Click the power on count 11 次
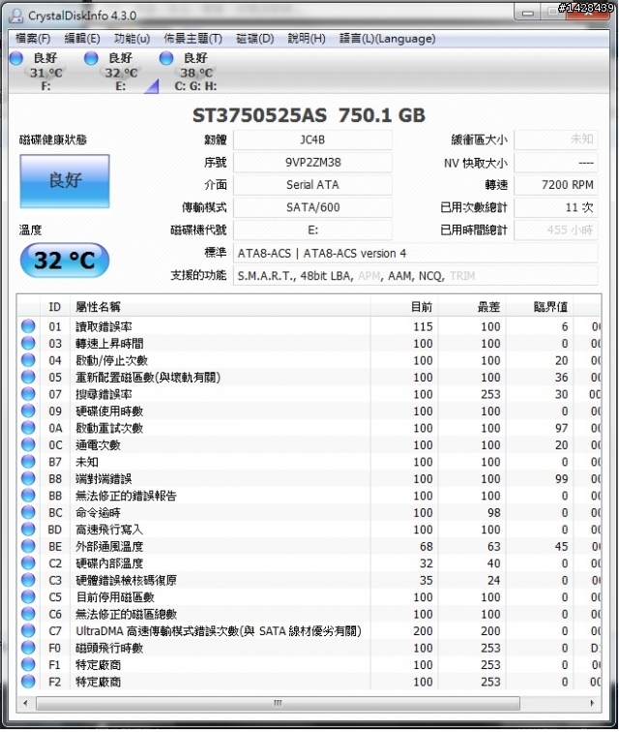 point(556,207)
